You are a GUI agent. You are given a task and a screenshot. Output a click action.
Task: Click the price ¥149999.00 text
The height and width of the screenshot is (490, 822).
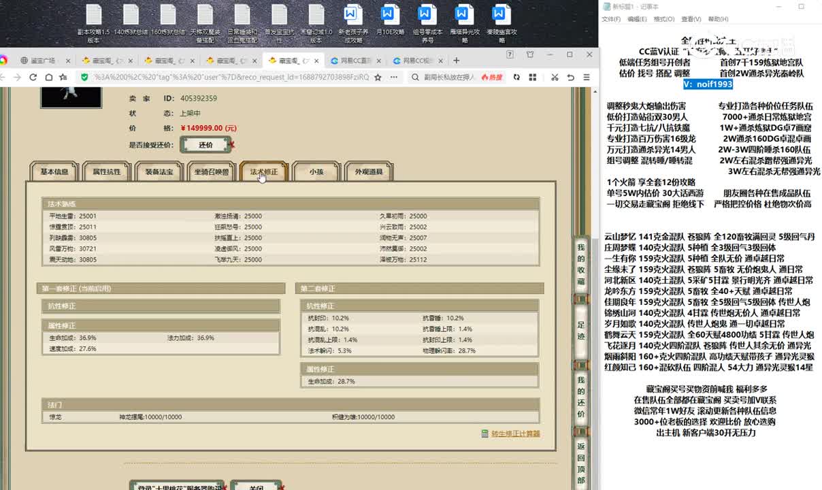click(209, 127)
